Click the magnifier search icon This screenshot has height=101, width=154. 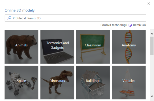coord(9,18)
